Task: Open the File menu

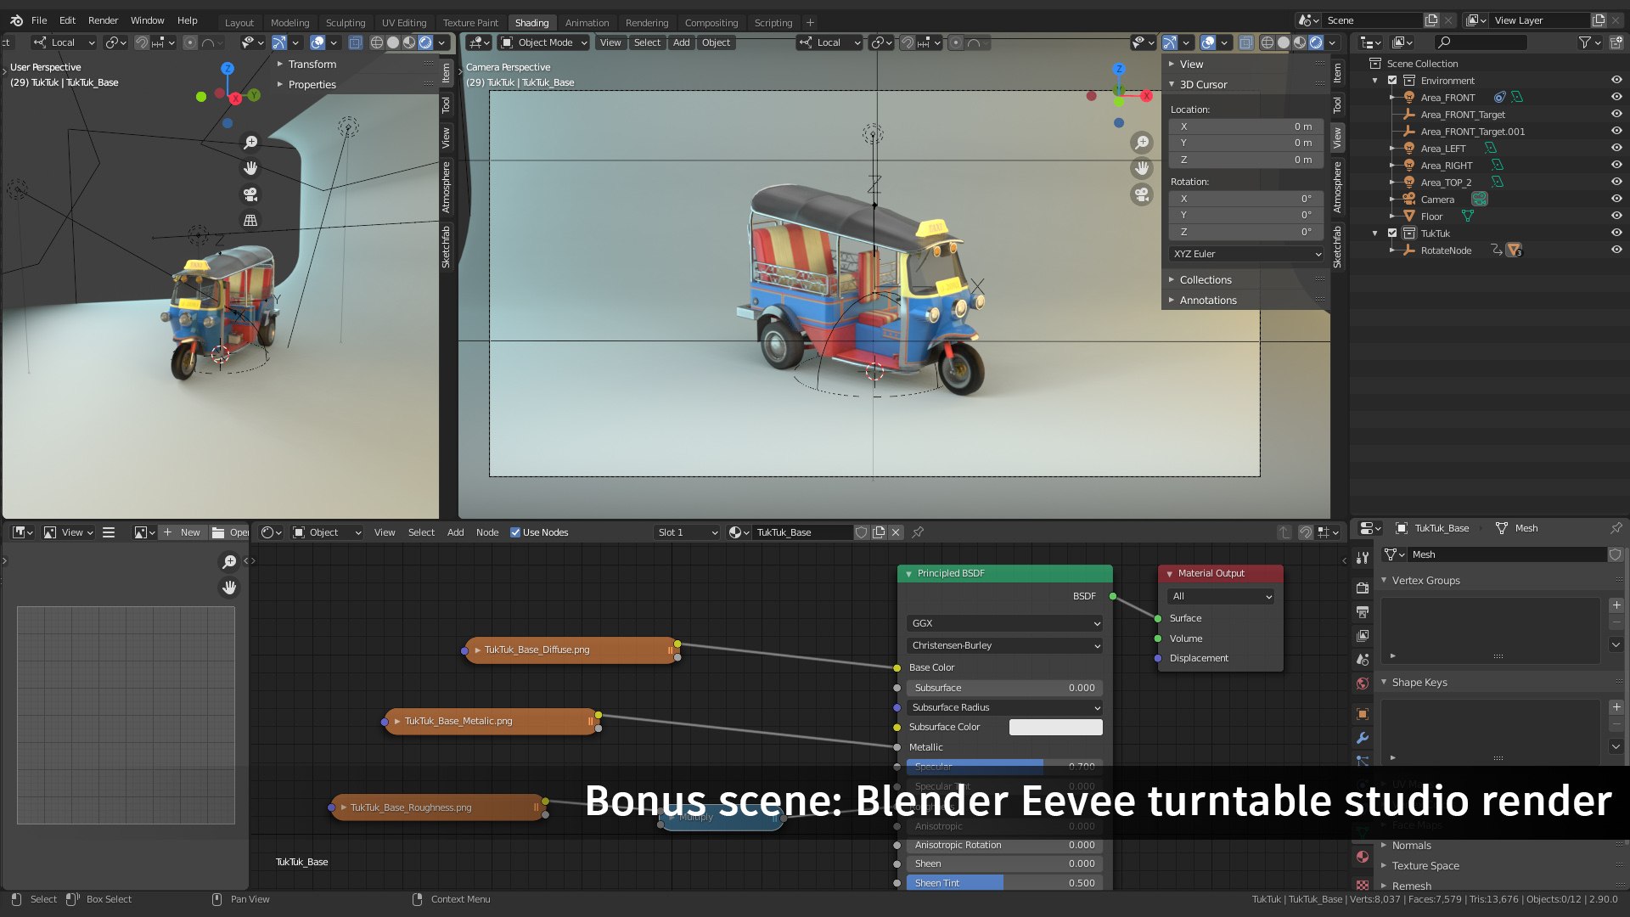Action: pyautogui.click(x=39, y=20)
